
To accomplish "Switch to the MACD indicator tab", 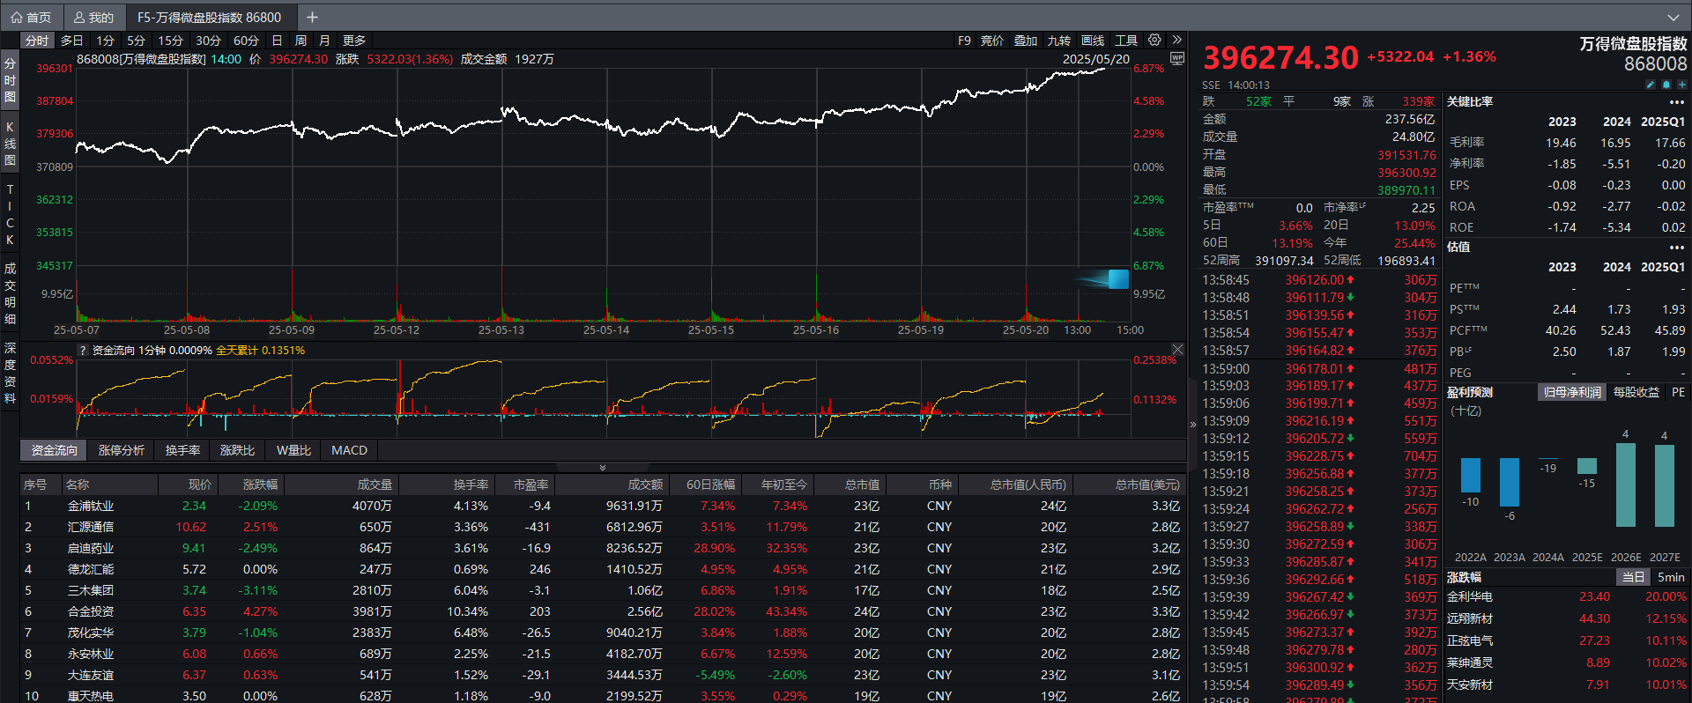I will [x=349, y=450].
